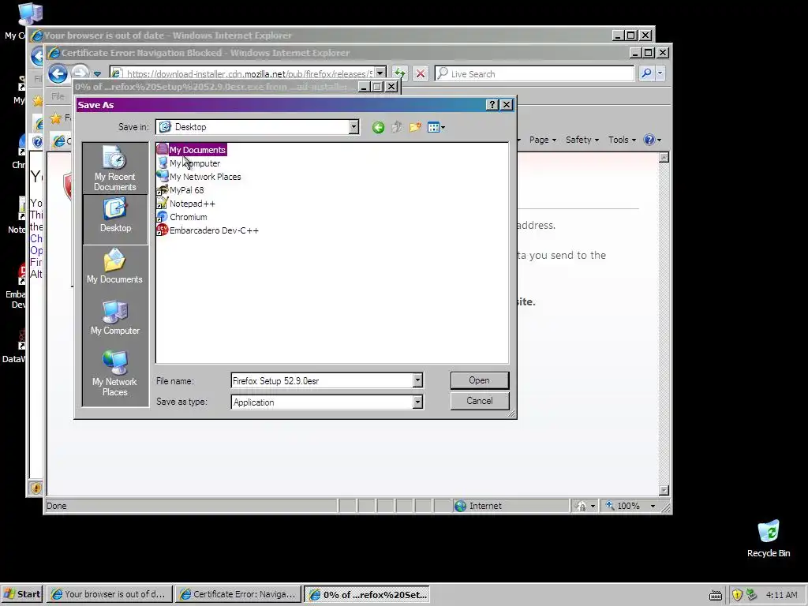Image resolution: width=808 pixels, height=606 pixels.
Task: Open the Start menu
Action: tap(22, 594)
